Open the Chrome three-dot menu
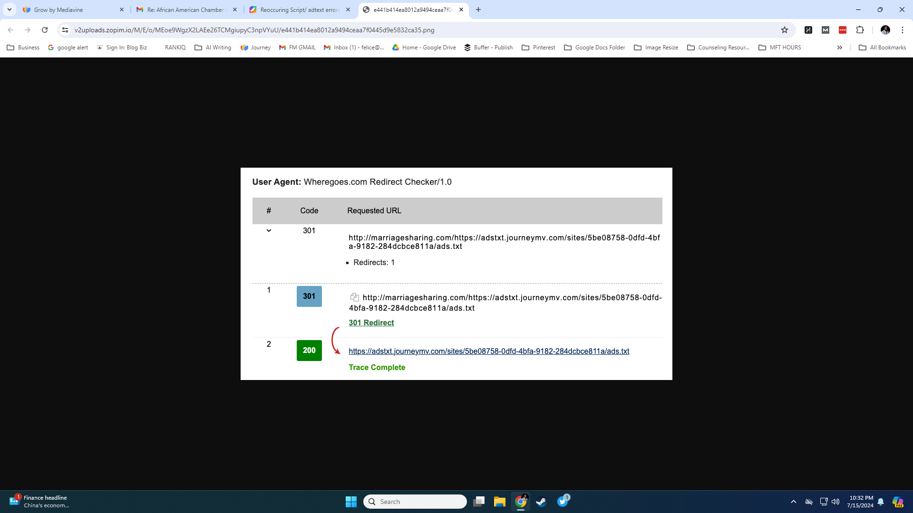This screenshot has width=913, height=513. 902,30
